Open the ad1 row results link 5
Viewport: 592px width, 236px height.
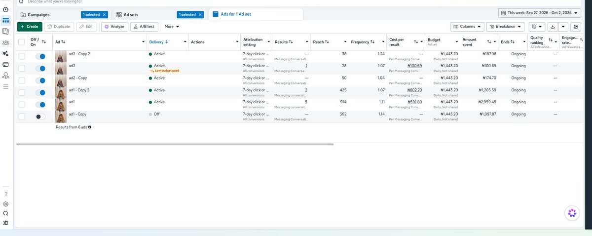306,102
